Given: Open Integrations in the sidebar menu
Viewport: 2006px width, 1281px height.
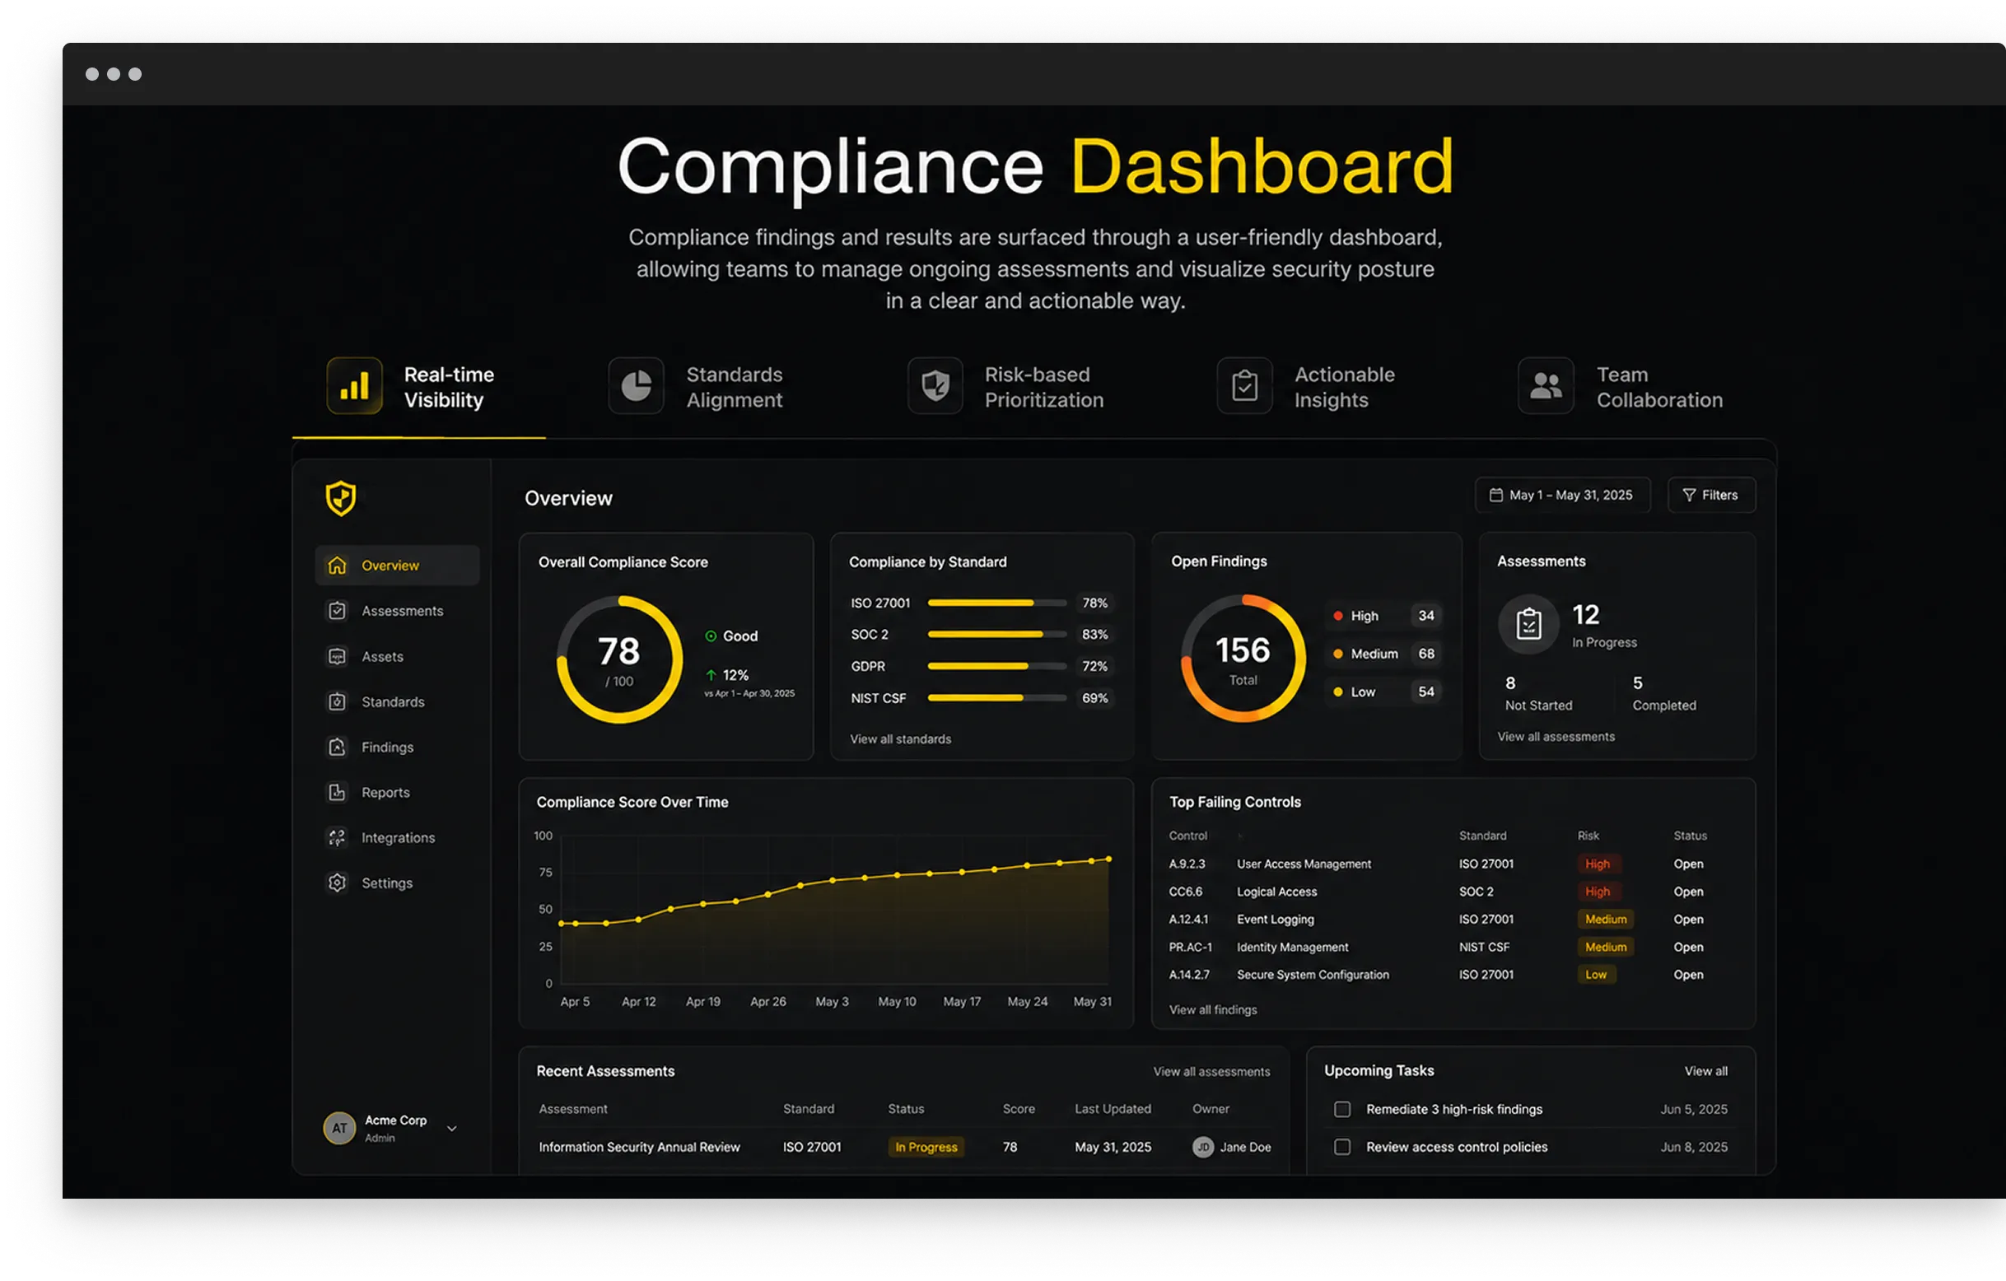Looking at the screenshot, I should click(x=398, y=838).
